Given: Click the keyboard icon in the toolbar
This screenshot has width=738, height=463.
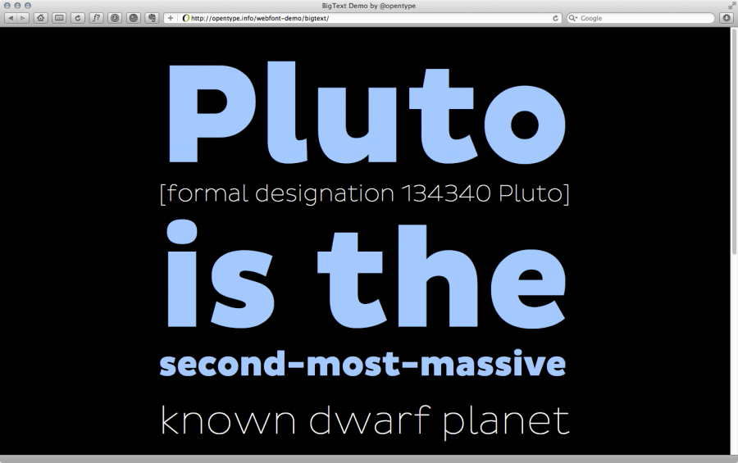Looking at the screenshot, I should tap(59, 18).
